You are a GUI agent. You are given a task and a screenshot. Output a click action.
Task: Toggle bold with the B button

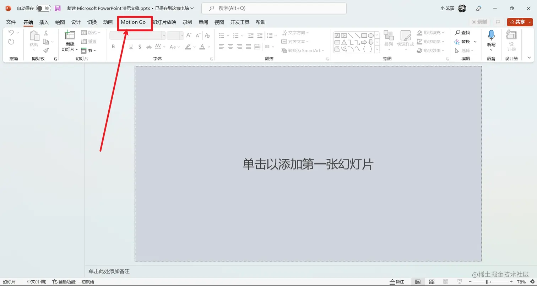point(113,47)
